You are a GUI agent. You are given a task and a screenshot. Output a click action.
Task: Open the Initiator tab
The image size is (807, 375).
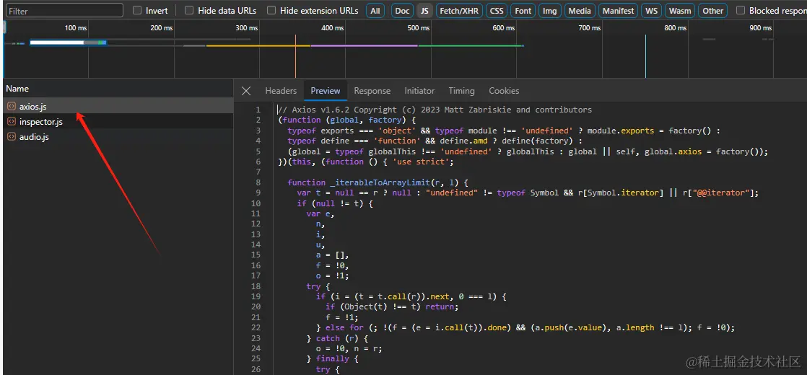[419, 91]
